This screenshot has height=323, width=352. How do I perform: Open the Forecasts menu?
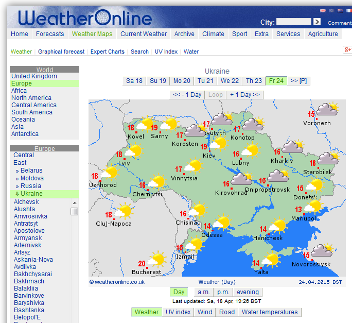(x=50, y=34)
